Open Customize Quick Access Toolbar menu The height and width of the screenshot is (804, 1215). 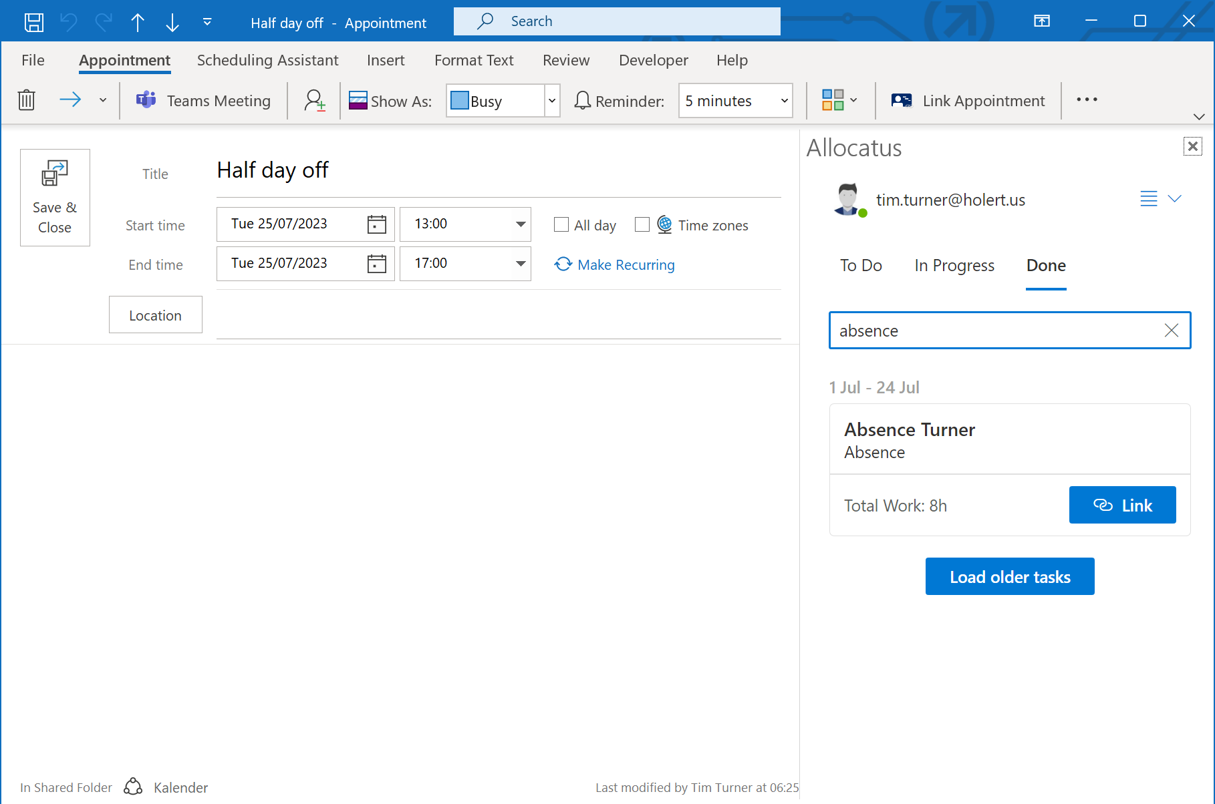(207, 22)
